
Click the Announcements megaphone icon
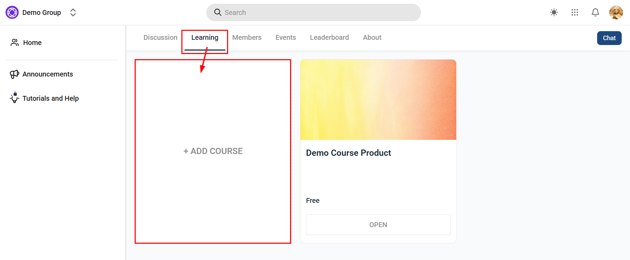[x=15, y=74]
